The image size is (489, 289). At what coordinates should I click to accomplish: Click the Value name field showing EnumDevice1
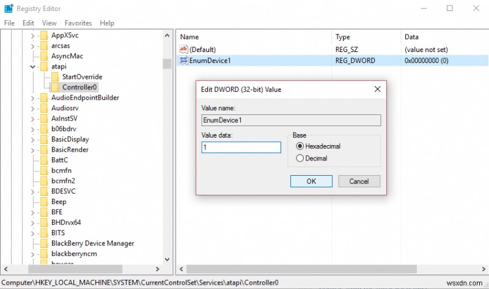(291, 120)
